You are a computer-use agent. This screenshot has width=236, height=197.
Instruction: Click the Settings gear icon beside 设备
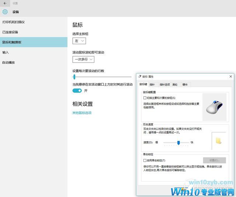pos(5,12)
